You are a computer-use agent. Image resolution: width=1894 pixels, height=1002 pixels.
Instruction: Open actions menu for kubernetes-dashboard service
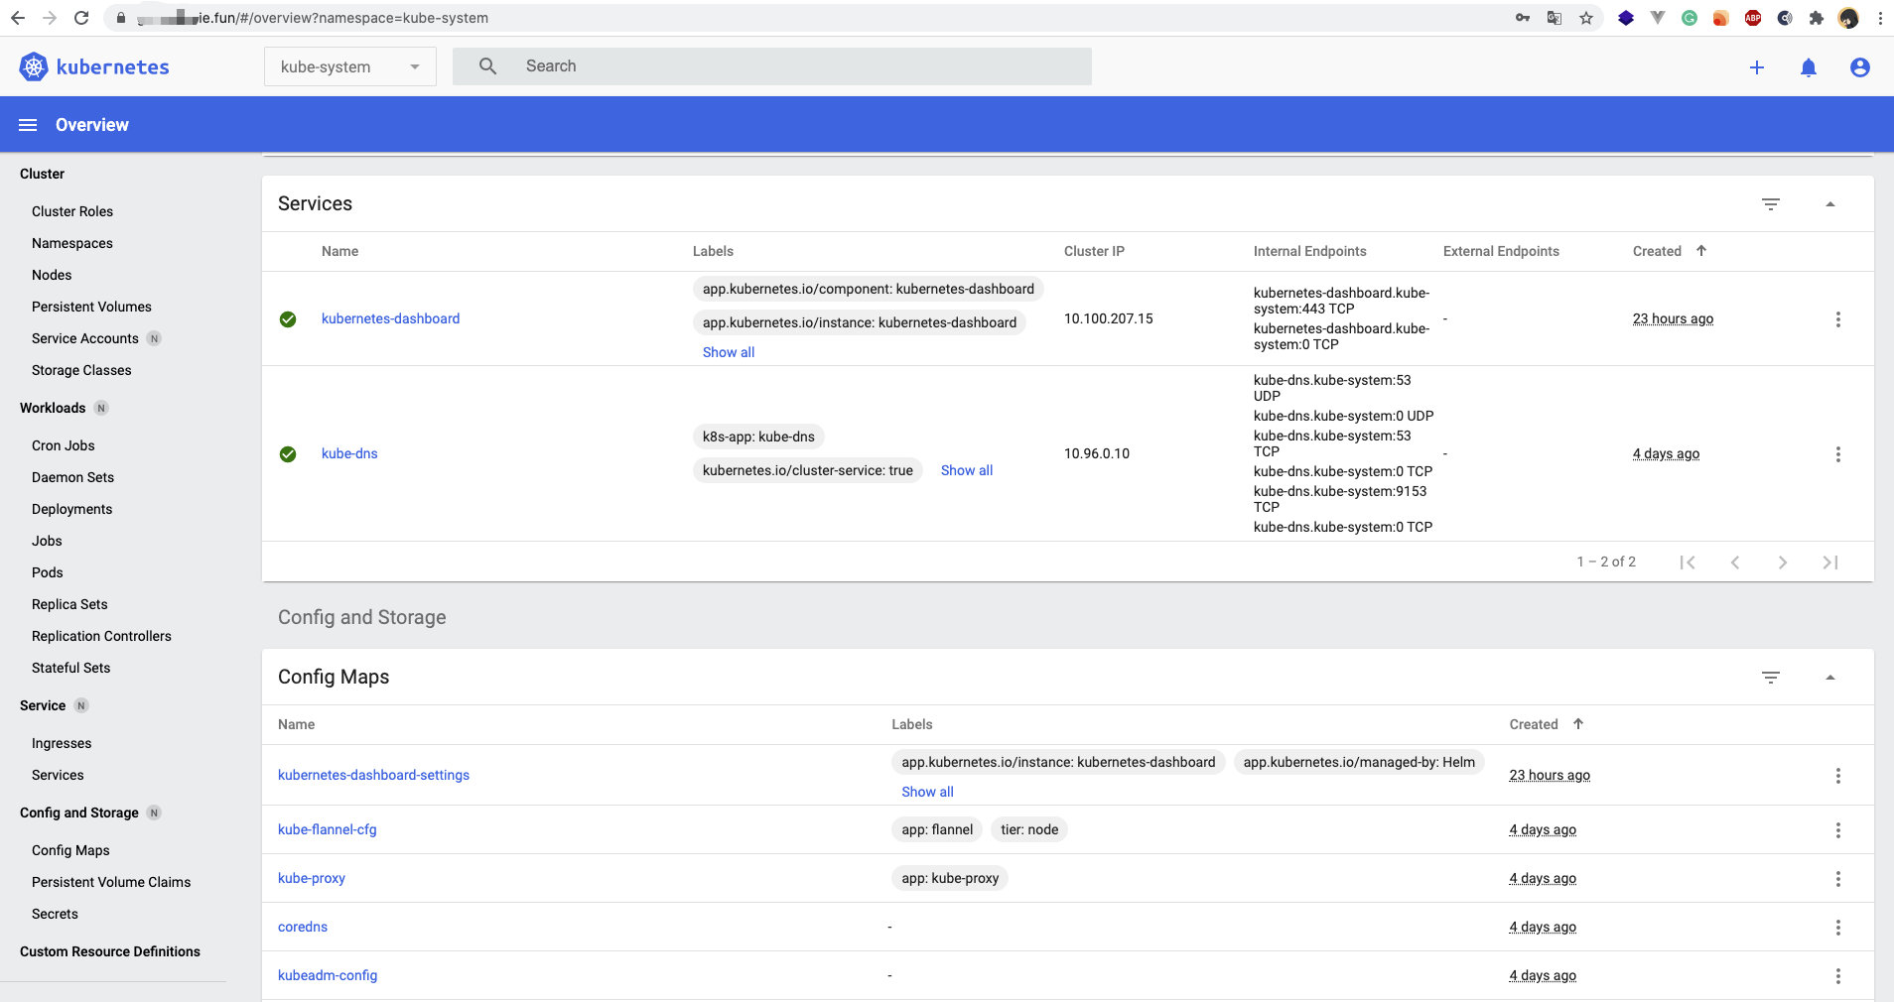coord(1838,319)
